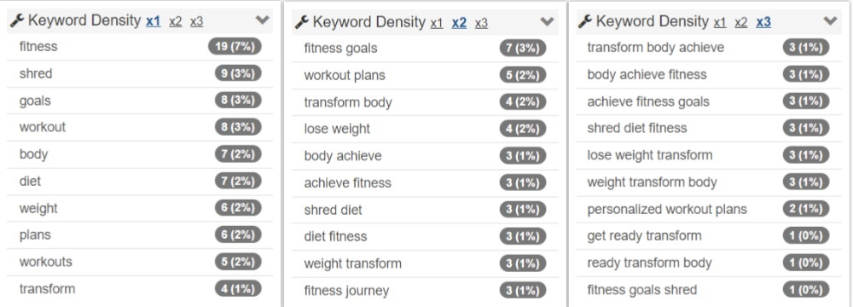Click the 4 (1%) badge for transform
This screenshot has height=307, width=853.
click(238, 288)
